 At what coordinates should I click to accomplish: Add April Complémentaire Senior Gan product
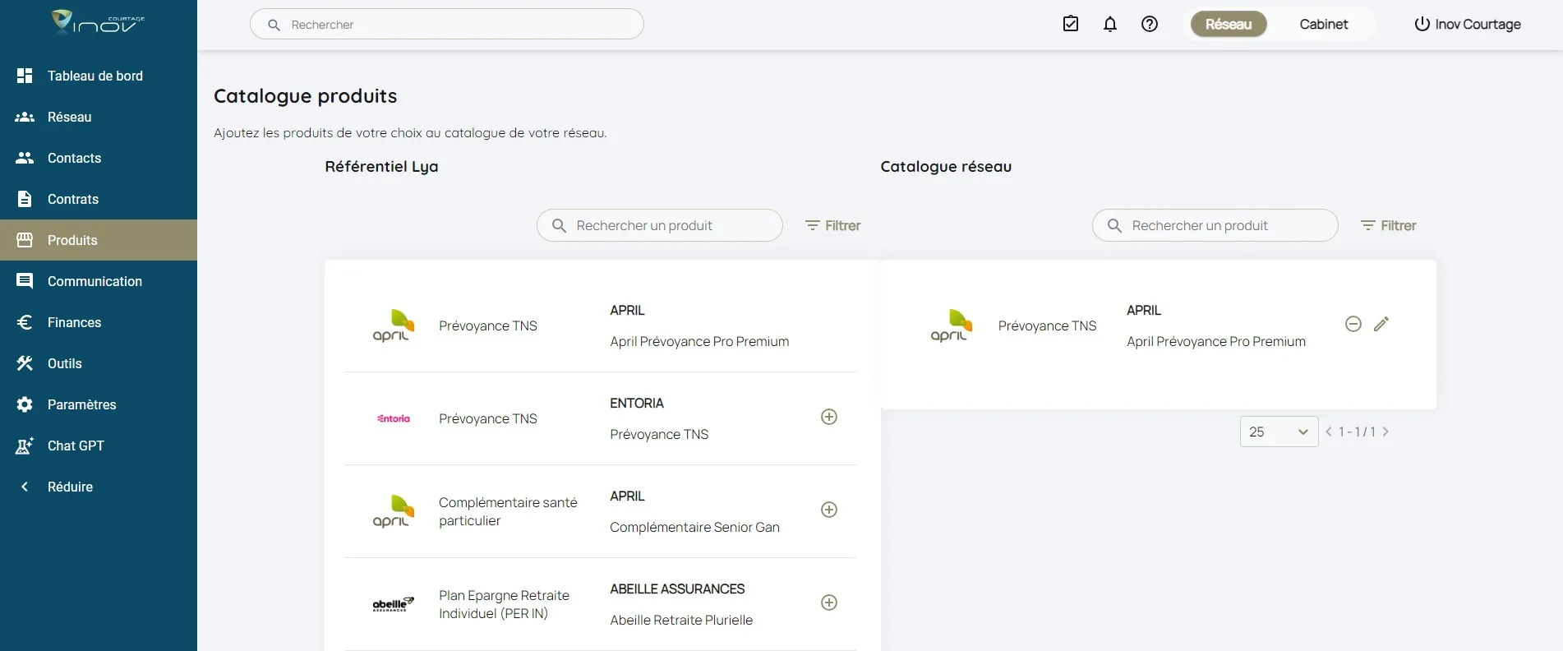pos(829,510)
